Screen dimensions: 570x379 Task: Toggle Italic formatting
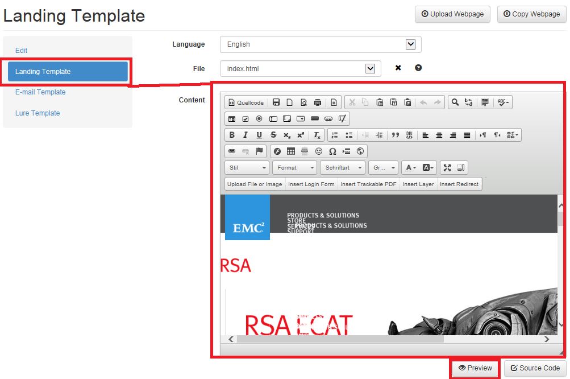[246, 135]
